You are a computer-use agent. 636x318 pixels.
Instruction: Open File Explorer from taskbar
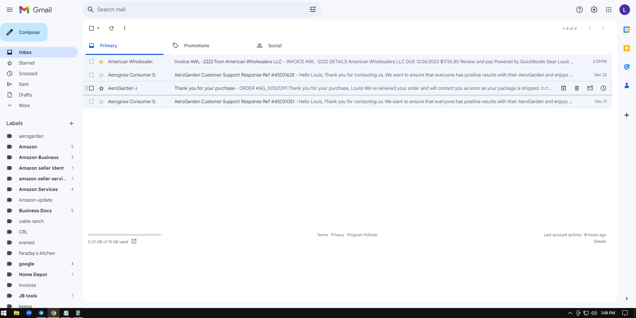[16, 313]
